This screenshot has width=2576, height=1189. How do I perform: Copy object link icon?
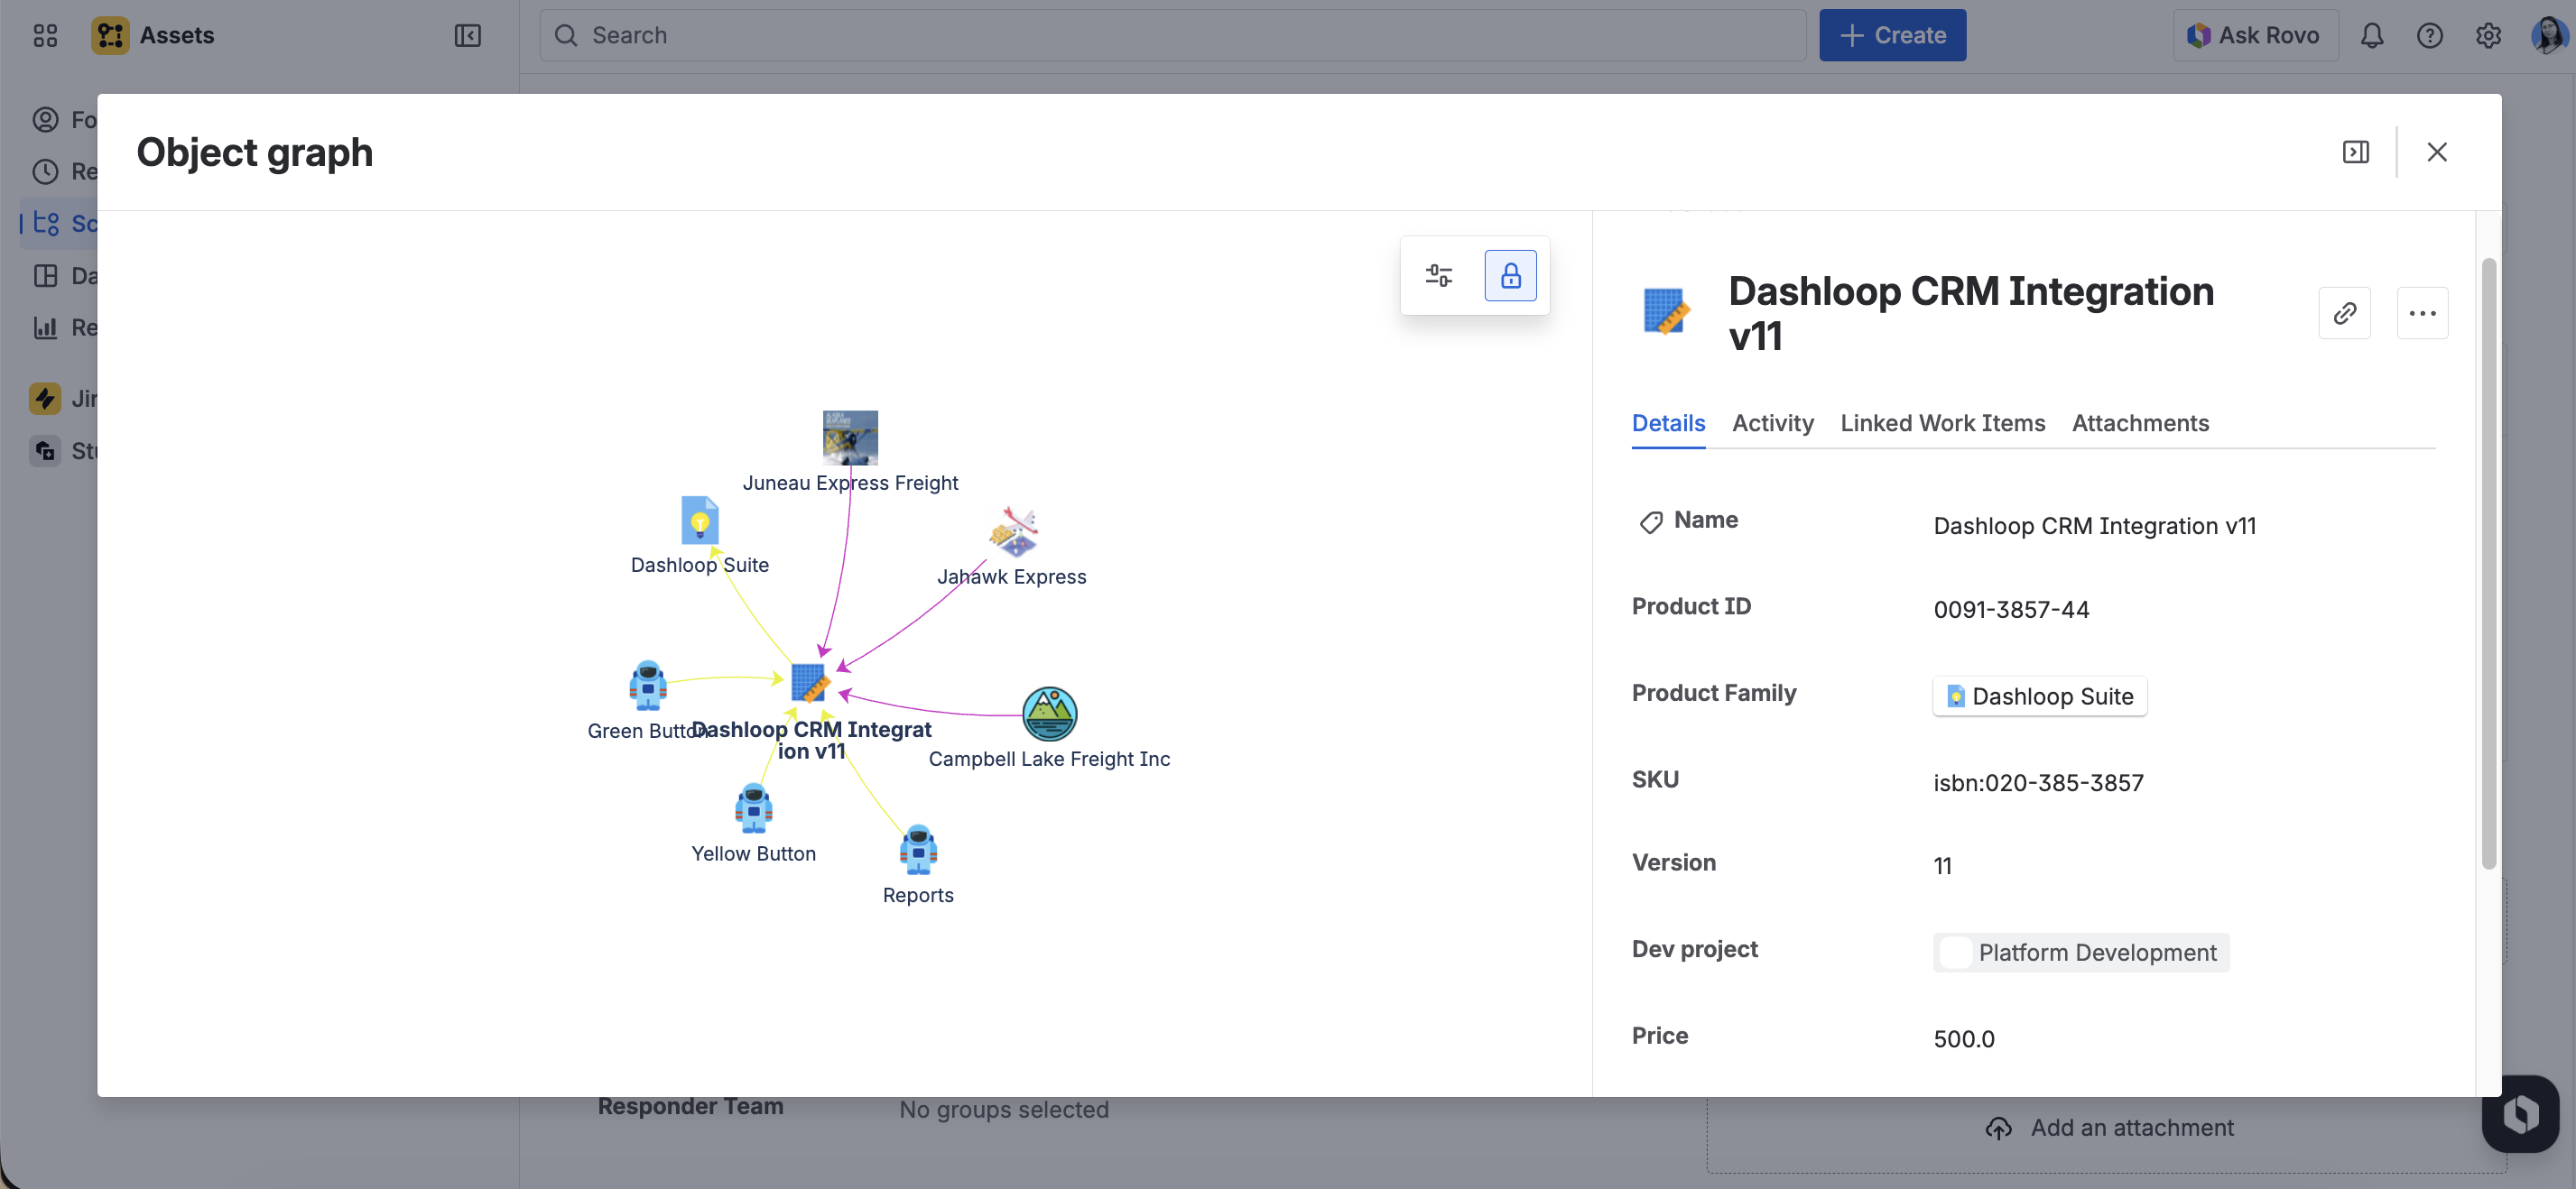pyautogui.click(x=2343, y=314)
